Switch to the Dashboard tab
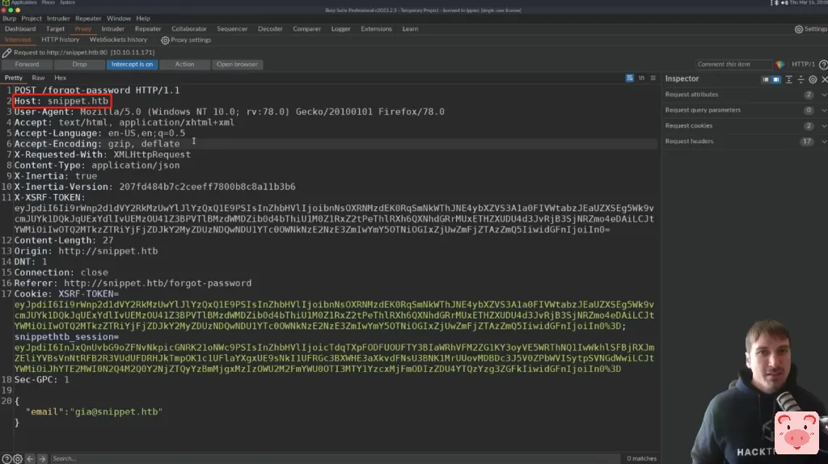The image size is (828, 464). (20, 29)
